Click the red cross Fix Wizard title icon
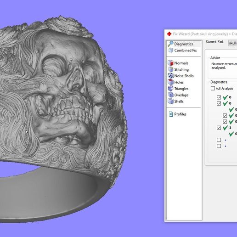 pos(169,34)
